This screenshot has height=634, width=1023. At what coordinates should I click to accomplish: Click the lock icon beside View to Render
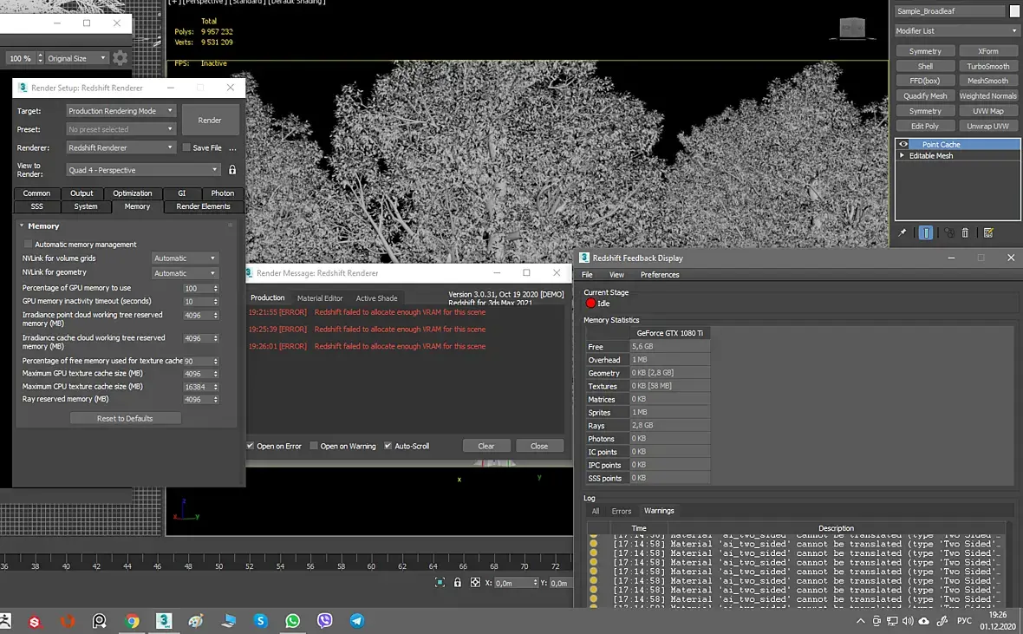[232, 170]
